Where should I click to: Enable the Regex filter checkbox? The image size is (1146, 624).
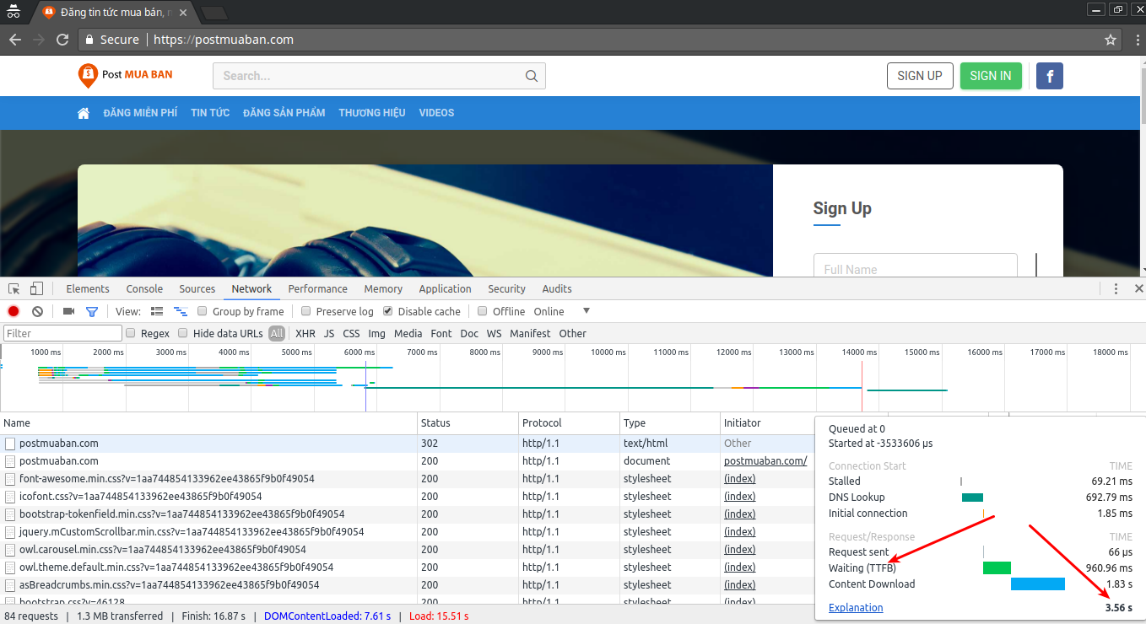coord(131,333)
